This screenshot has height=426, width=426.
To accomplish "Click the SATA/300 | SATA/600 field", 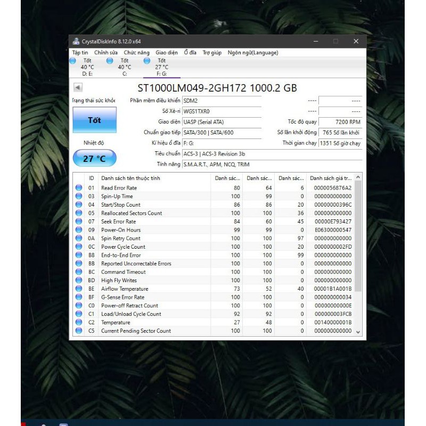I will [222, 133].
